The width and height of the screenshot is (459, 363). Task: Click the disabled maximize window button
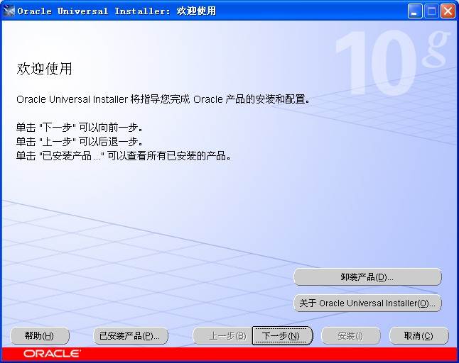coord(431,11)
